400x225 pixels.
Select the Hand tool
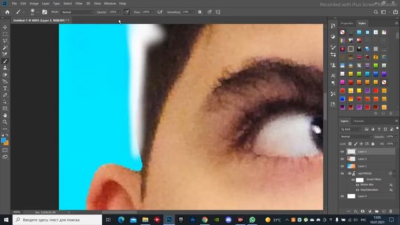(5, 115)
